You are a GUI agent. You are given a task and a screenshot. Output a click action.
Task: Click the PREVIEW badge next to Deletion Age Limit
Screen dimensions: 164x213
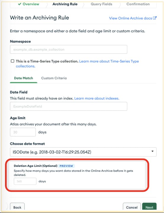click(66, 166)
